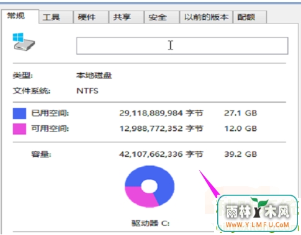This screenshot has height=235, width=301.
Task: Open the 安全 tab
Action: pyautogui.click(x=161, y=17)
